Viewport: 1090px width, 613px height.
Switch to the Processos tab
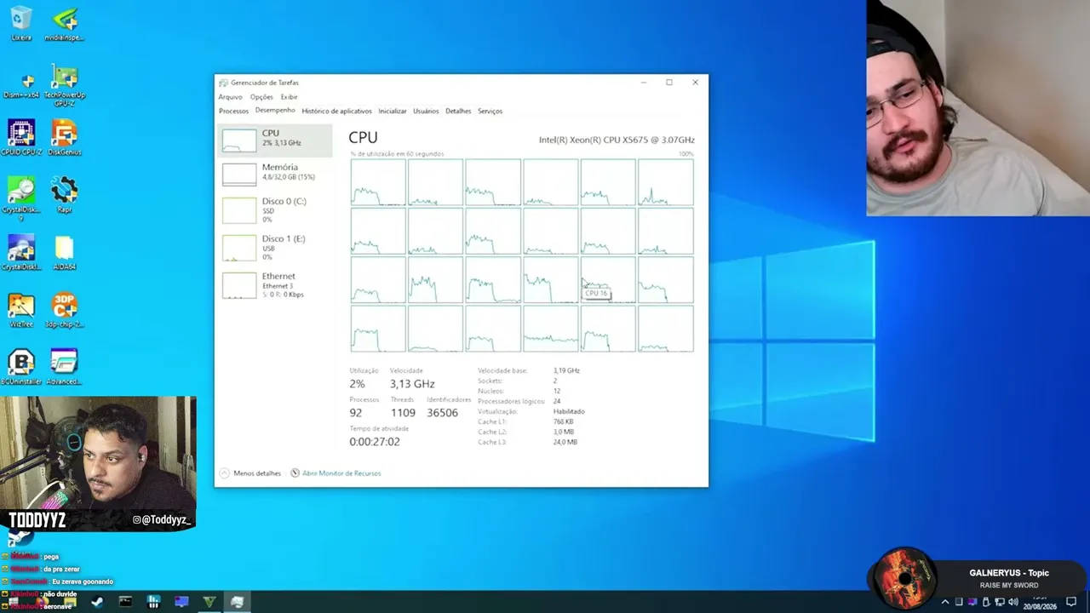pyautogui.click(x=233, y=112)
